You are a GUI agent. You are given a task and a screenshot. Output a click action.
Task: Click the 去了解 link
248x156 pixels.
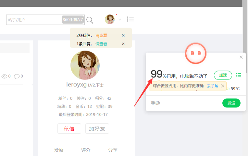[212, 86]
